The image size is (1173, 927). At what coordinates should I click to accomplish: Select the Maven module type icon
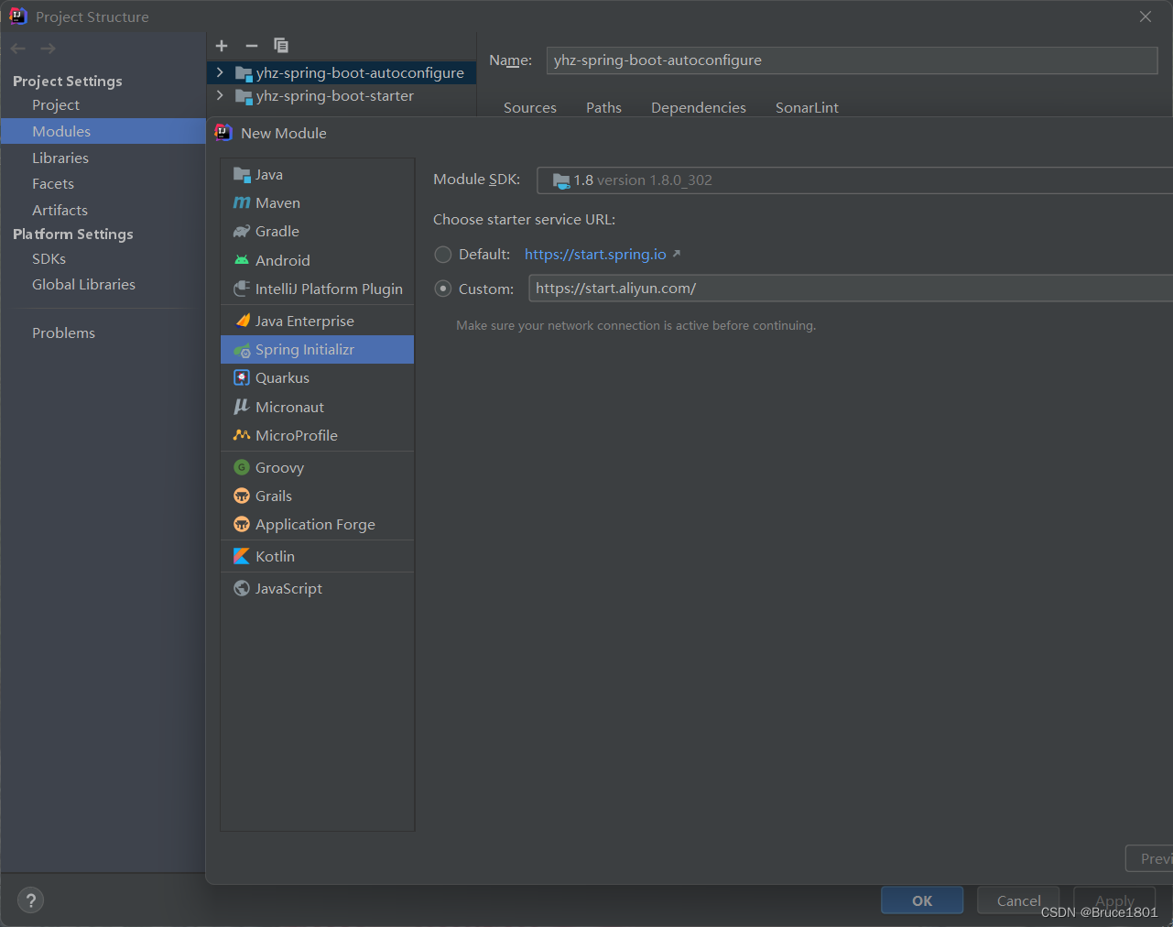pyautogui.click(x=242, y=202)
